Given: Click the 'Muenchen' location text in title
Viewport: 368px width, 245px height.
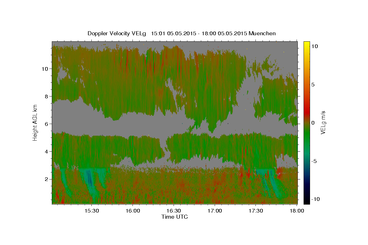Looking at the screenshot, I should [263, 33].
